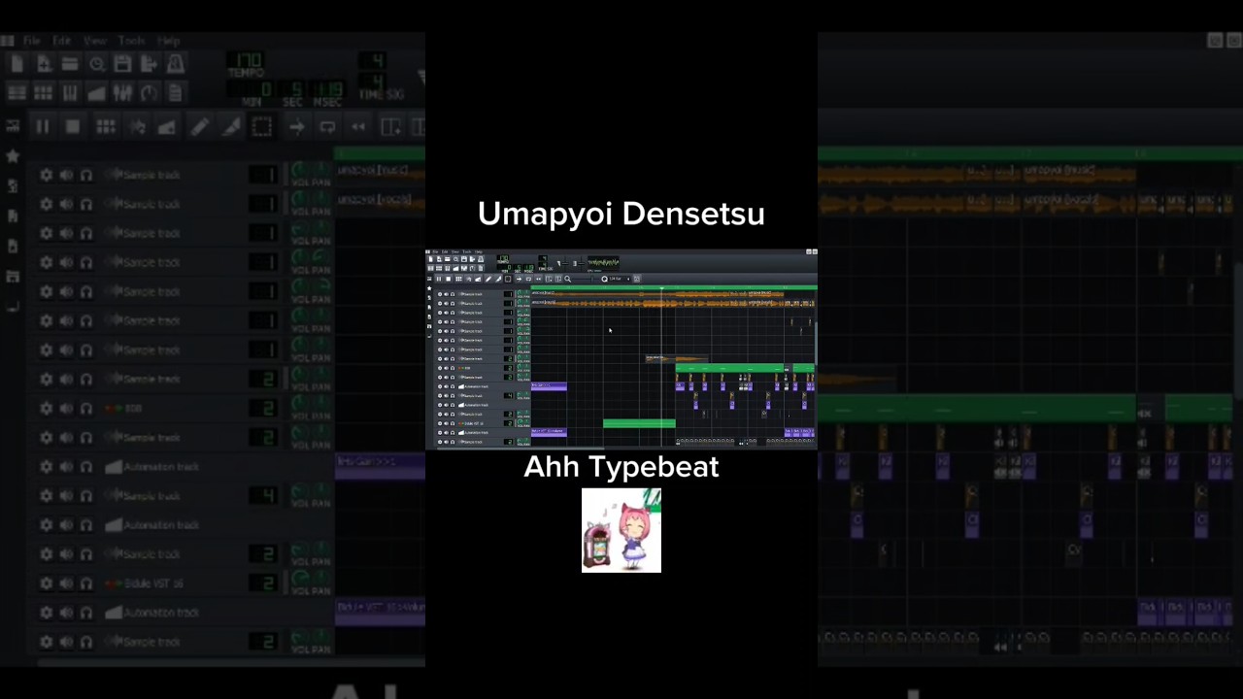1243x699 pixels.
Task: Stop playback in the enlarged song editor toolbar
Action: 72,127
